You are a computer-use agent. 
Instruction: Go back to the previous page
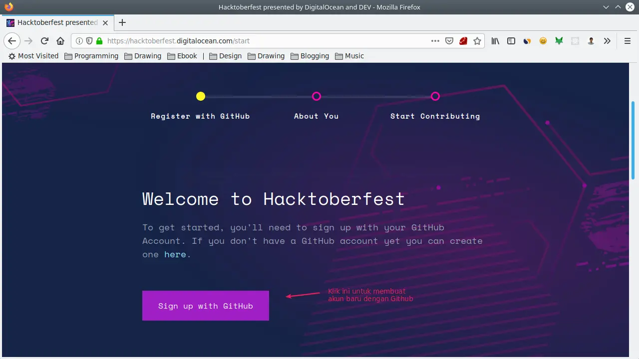click(x=12, y=41)
